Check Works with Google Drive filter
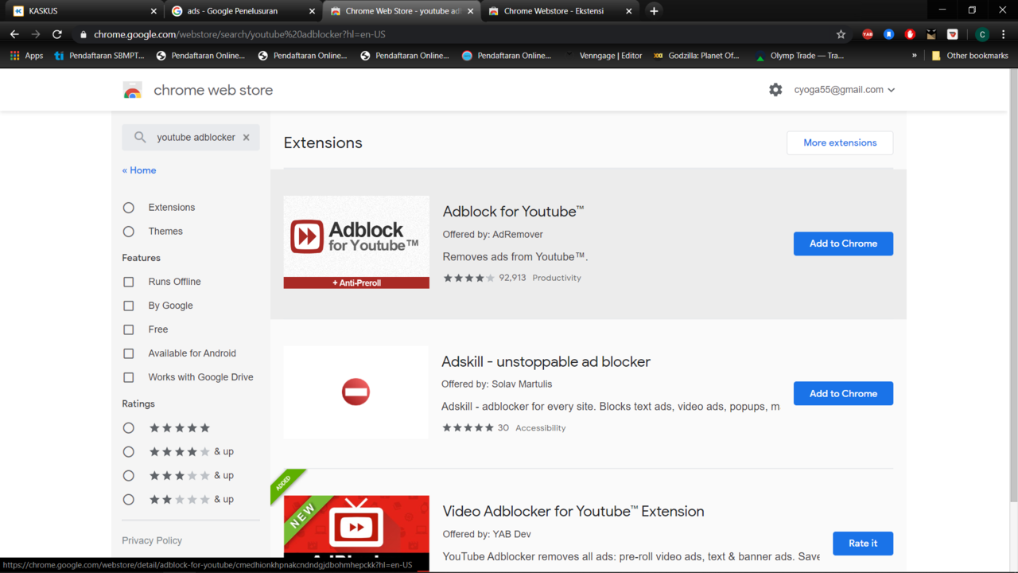The image size is (1018, 573). (129, 377)
